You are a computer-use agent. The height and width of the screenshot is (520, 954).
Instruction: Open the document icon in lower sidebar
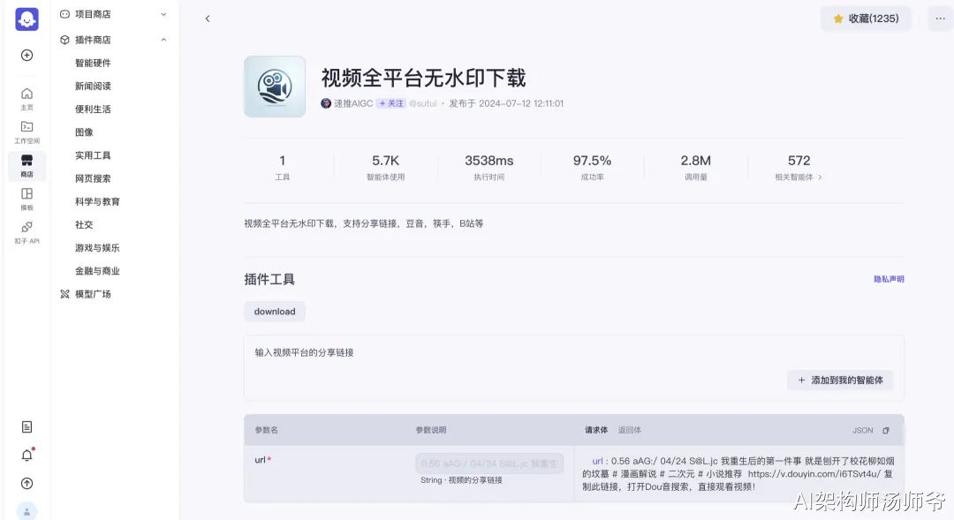[x=26, y=427]
